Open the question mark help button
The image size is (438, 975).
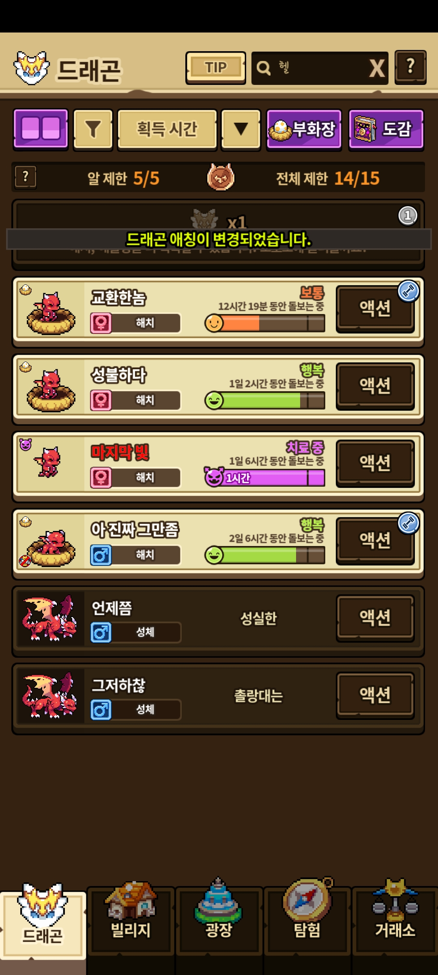click(410, 67)
